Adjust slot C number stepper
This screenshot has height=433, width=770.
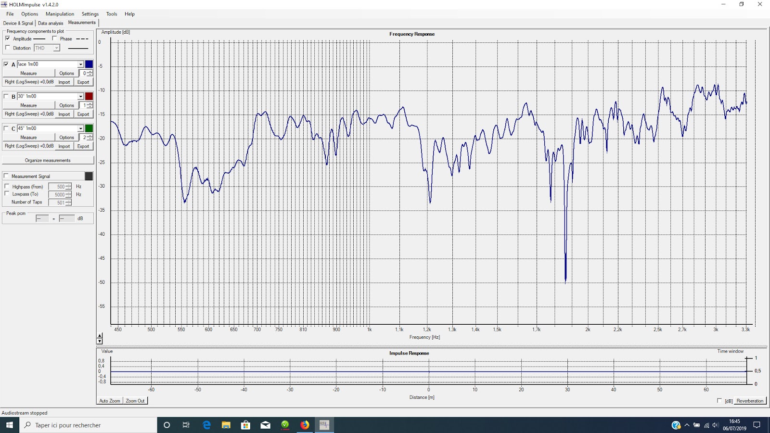click(x=90, y=137)
